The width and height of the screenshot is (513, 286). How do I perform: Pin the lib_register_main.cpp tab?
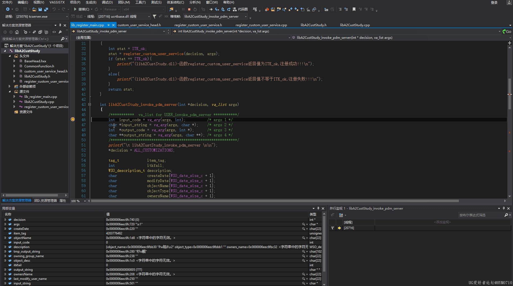[108, 25]
